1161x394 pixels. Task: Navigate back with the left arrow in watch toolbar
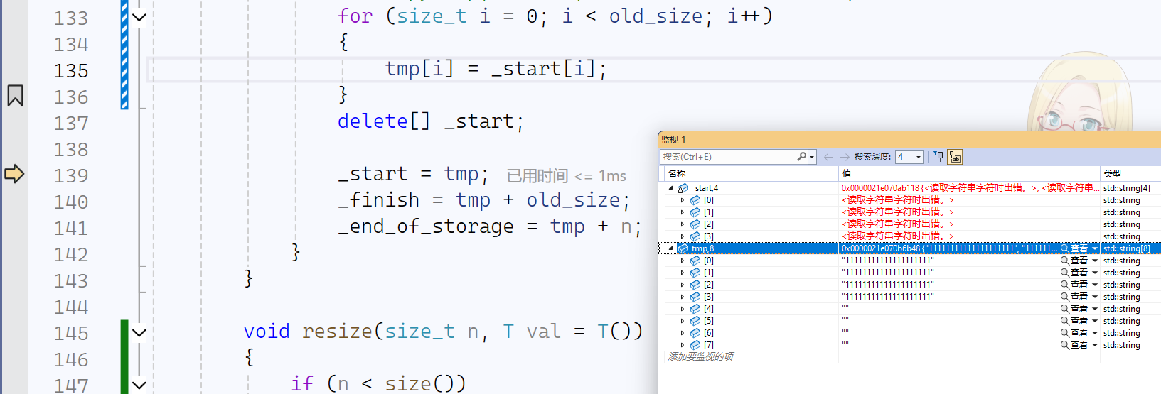828,157
